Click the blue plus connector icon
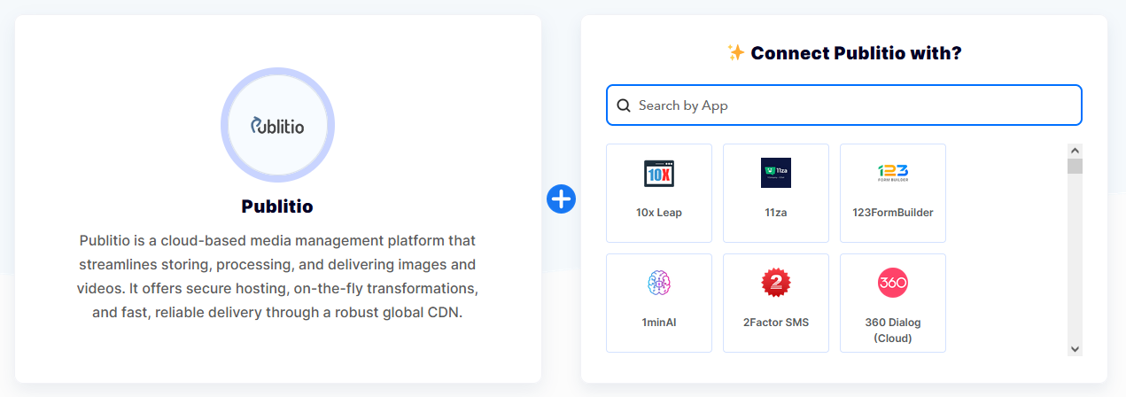 point(562,198)
